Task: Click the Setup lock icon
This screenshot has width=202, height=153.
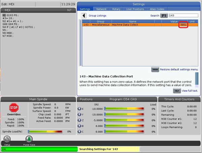Action: (7, 139)
